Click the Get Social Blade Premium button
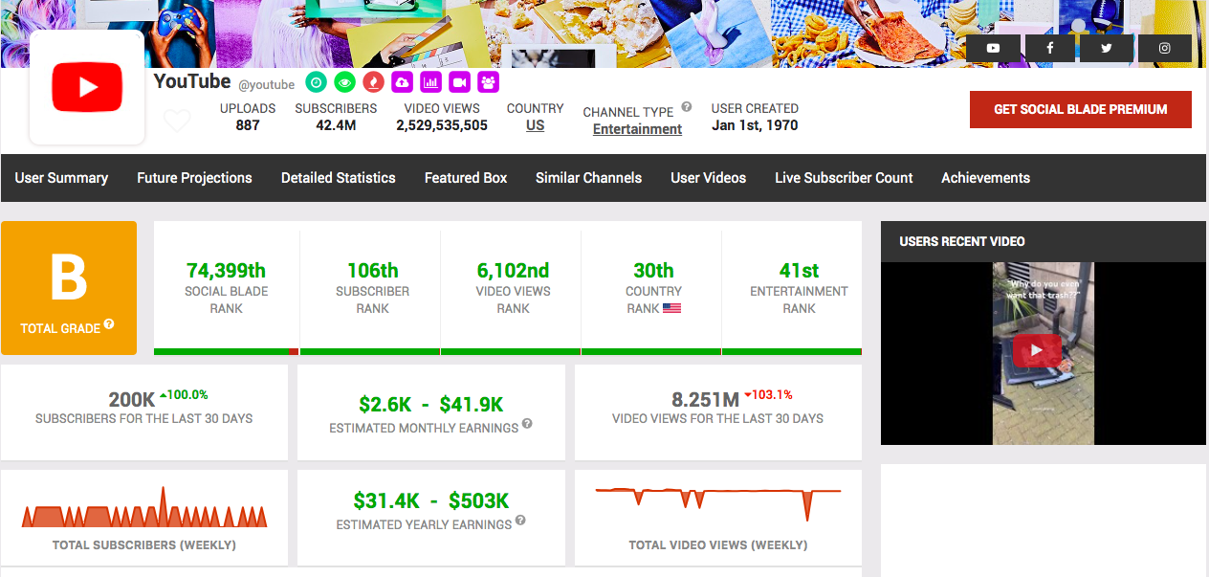Screen dimensions: 1209x577 (x=1080, y=110)
